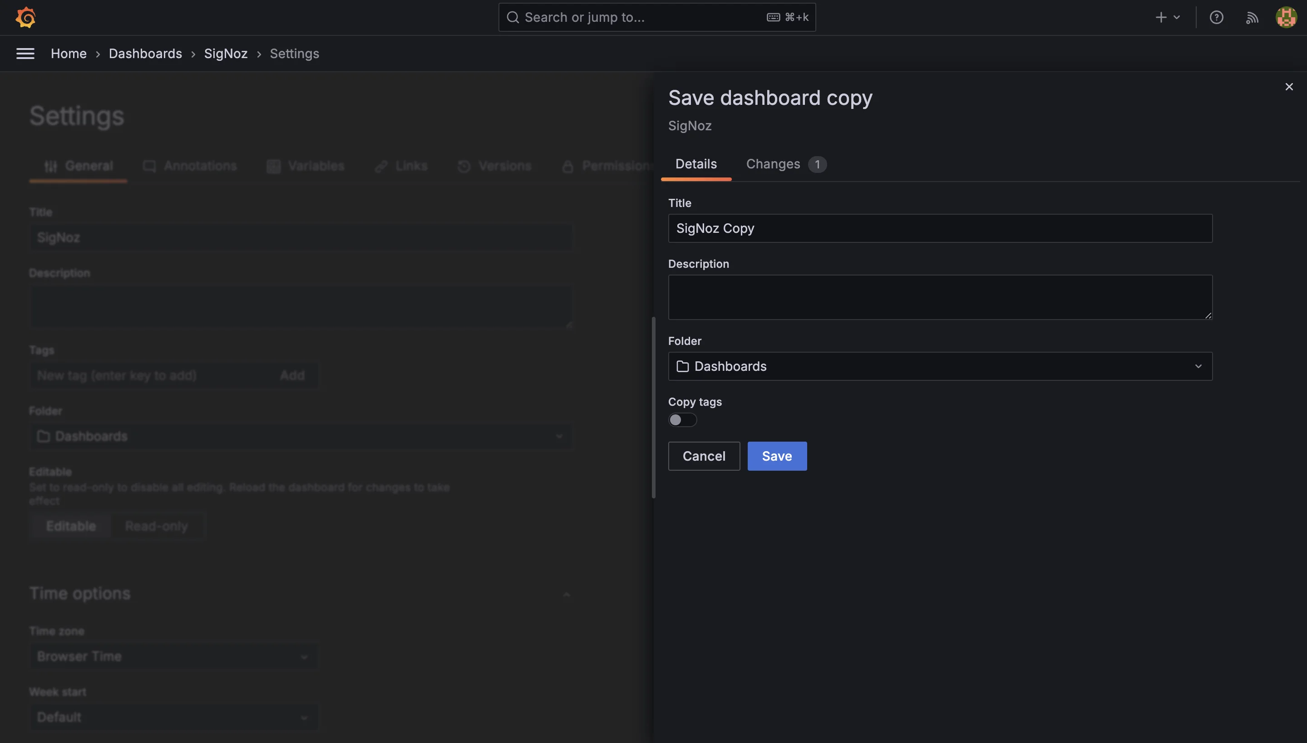Switch to the Details tab
This screenshot has width=1307, height=743.
(695, 164)
